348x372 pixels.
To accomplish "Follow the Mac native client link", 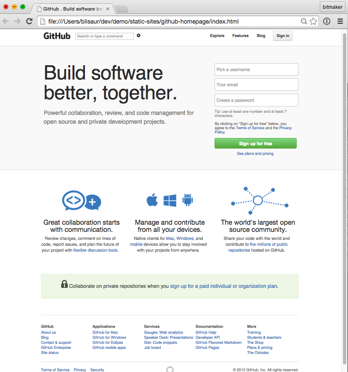I will coord(170,238).
